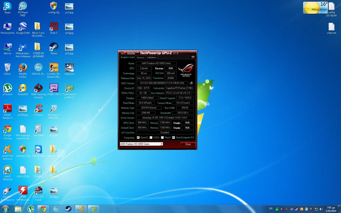Screen dimensions: 341x213
Task: Click the weather gadget showing 16°
Action: (315, 8)
